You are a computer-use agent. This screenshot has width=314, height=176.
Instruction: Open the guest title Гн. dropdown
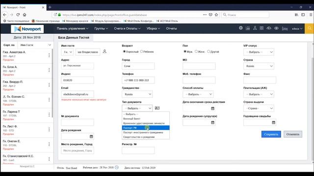coord(68,52)
